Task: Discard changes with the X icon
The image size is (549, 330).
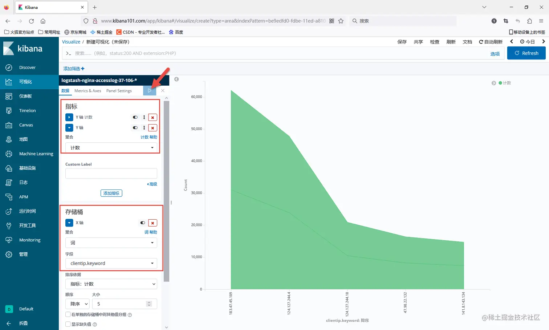Action: click(163, 91)
